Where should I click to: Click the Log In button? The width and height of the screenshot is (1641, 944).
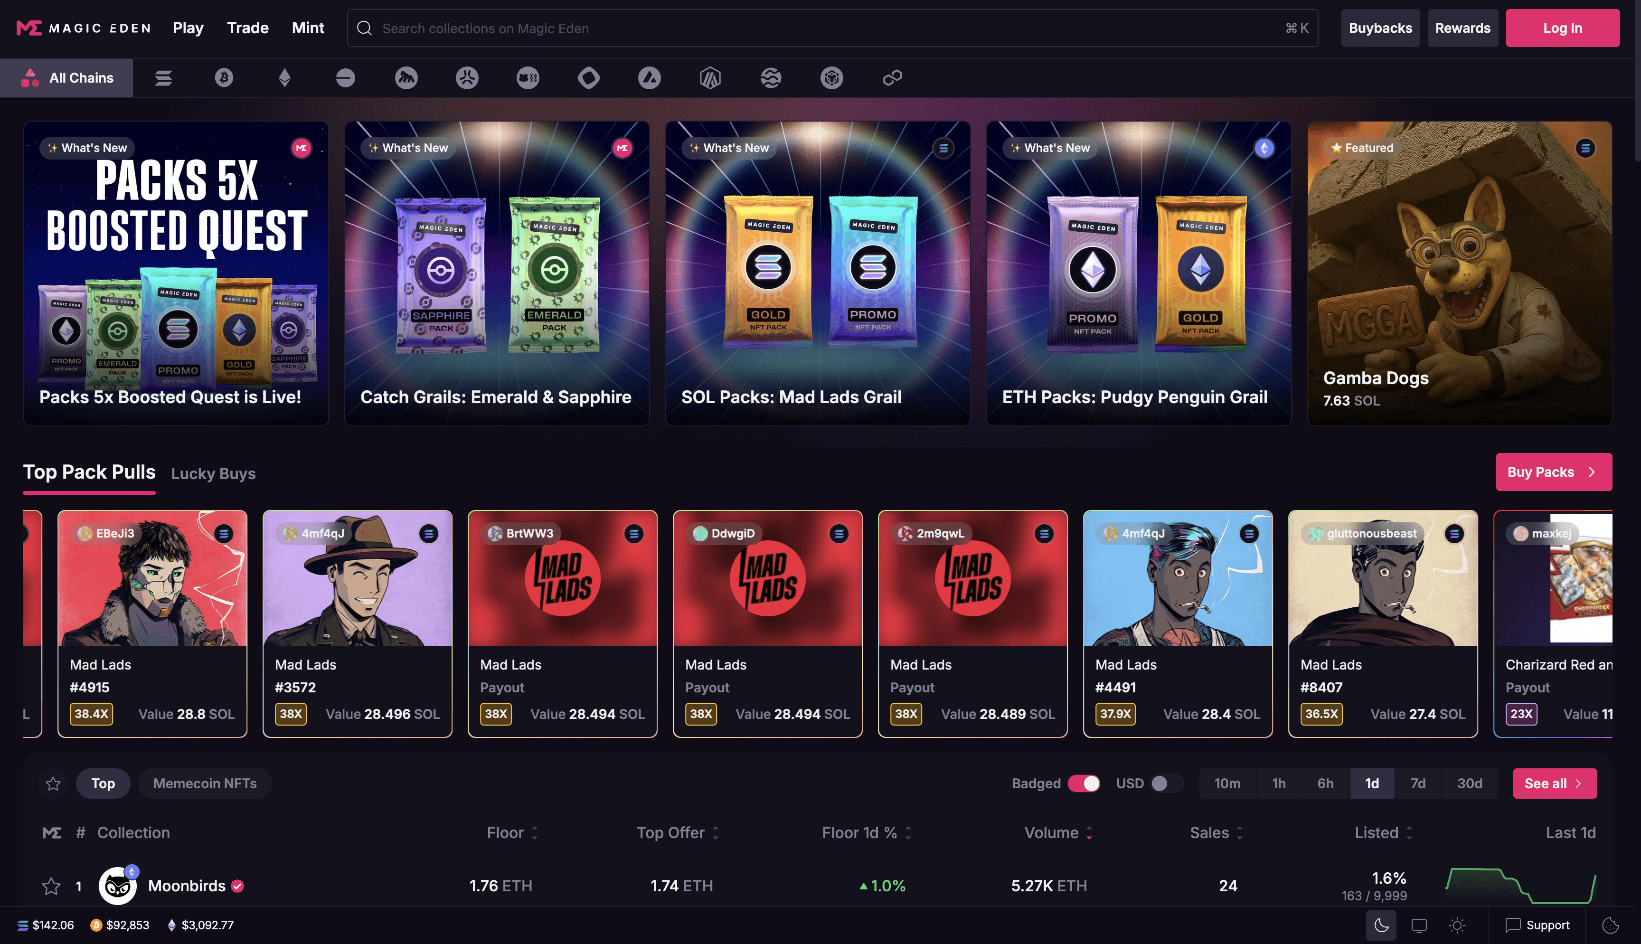pyautogui.click(x=1563, y=28)
